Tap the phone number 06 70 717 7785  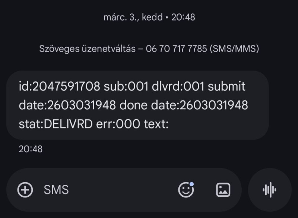pyautogui.click(x=177, y=49)
